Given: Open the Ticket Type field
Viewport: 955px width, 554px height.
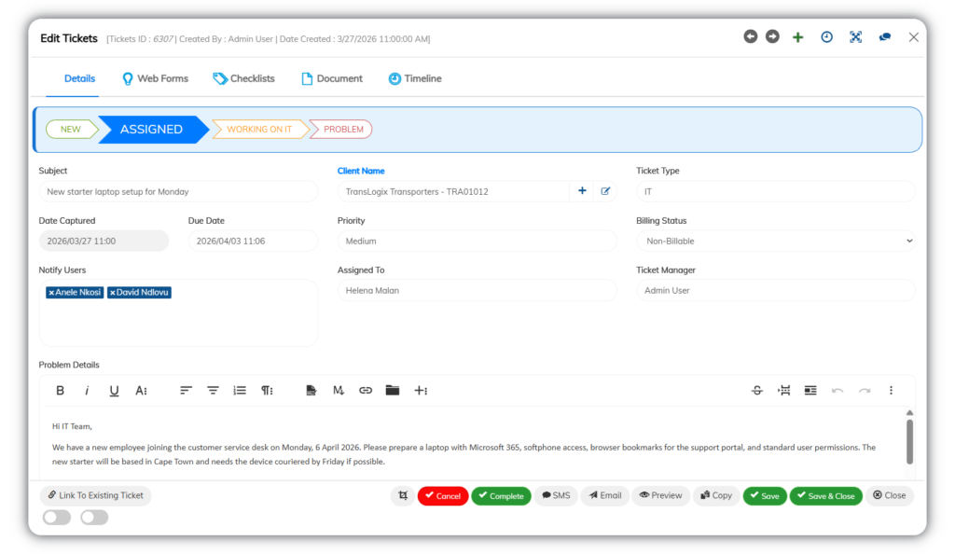Looking at the screenshot, I should click(x=775, y=191).
